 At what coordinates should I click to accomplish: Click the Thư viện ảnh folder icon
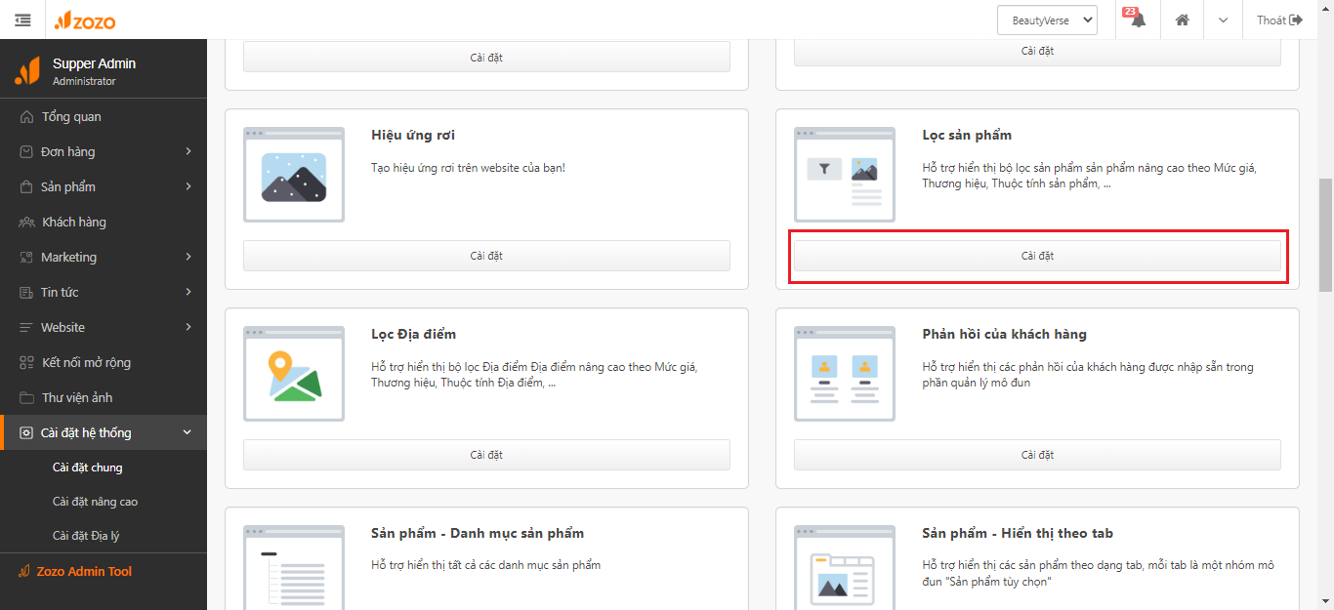click(26, 397)
